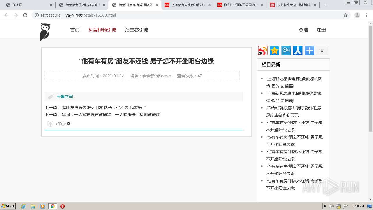
Task: View Not secure site information
Action: click(47, 15)
